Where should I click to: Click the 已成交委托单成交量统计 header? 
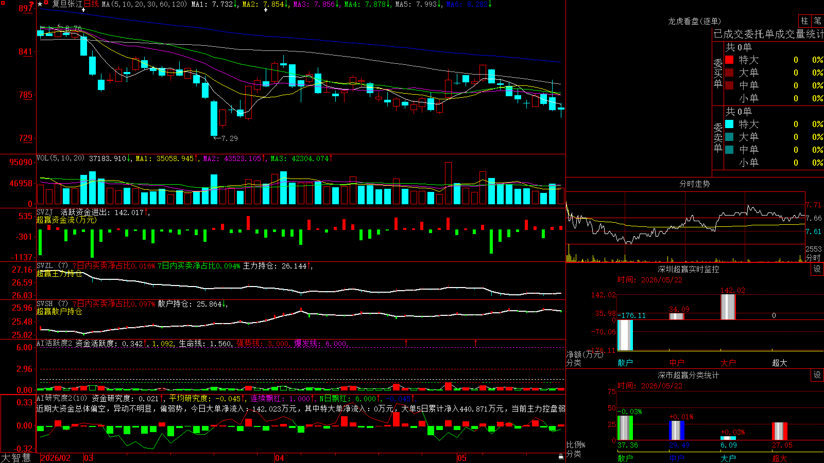[x=768, y=34]
